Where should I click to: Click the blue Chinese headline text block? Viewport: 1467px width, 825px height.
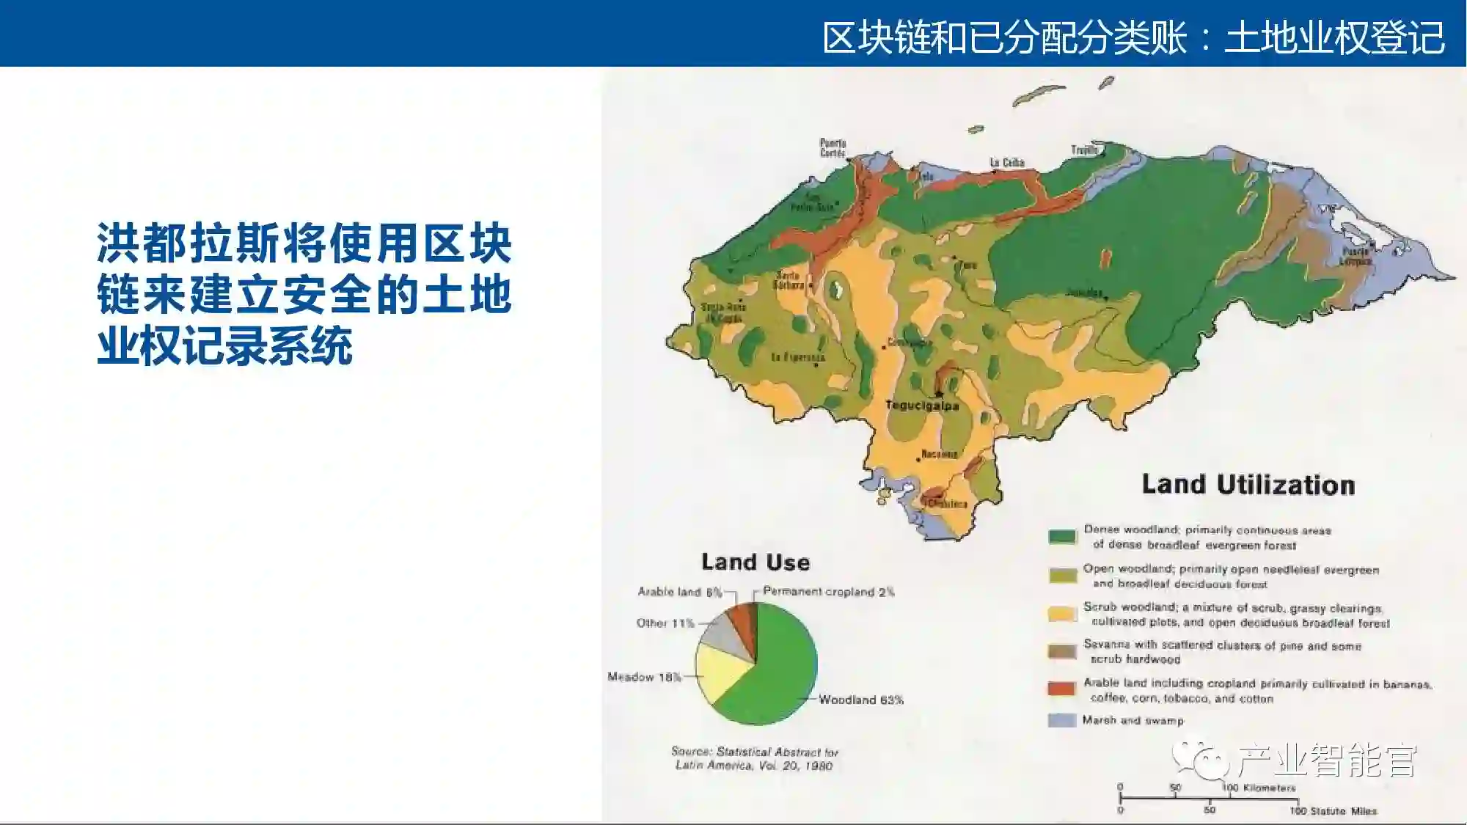tap(304, 293)
